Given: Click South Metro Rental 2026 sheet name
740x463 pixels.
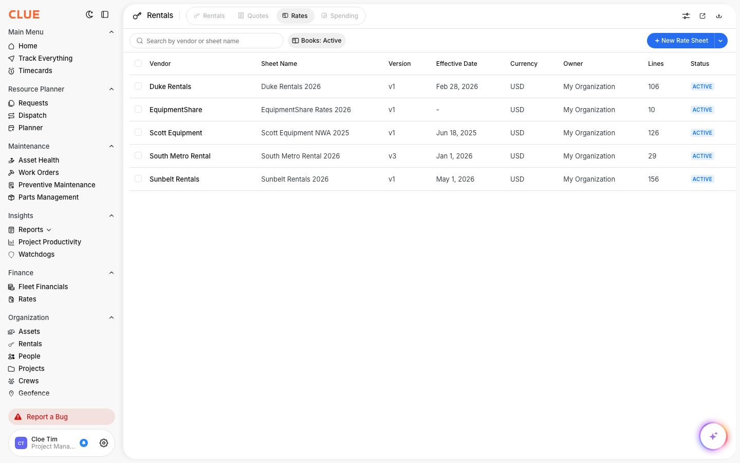Looking at the screenshot, I should pyautogui.click(x=300, y=156).
